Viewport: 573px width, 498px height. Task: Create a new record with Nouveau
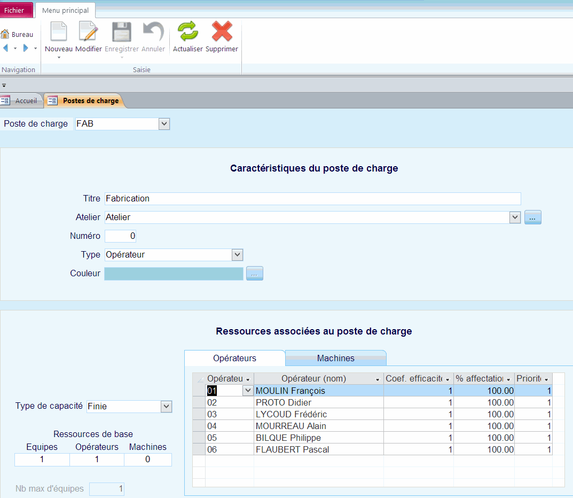(58, 34)
